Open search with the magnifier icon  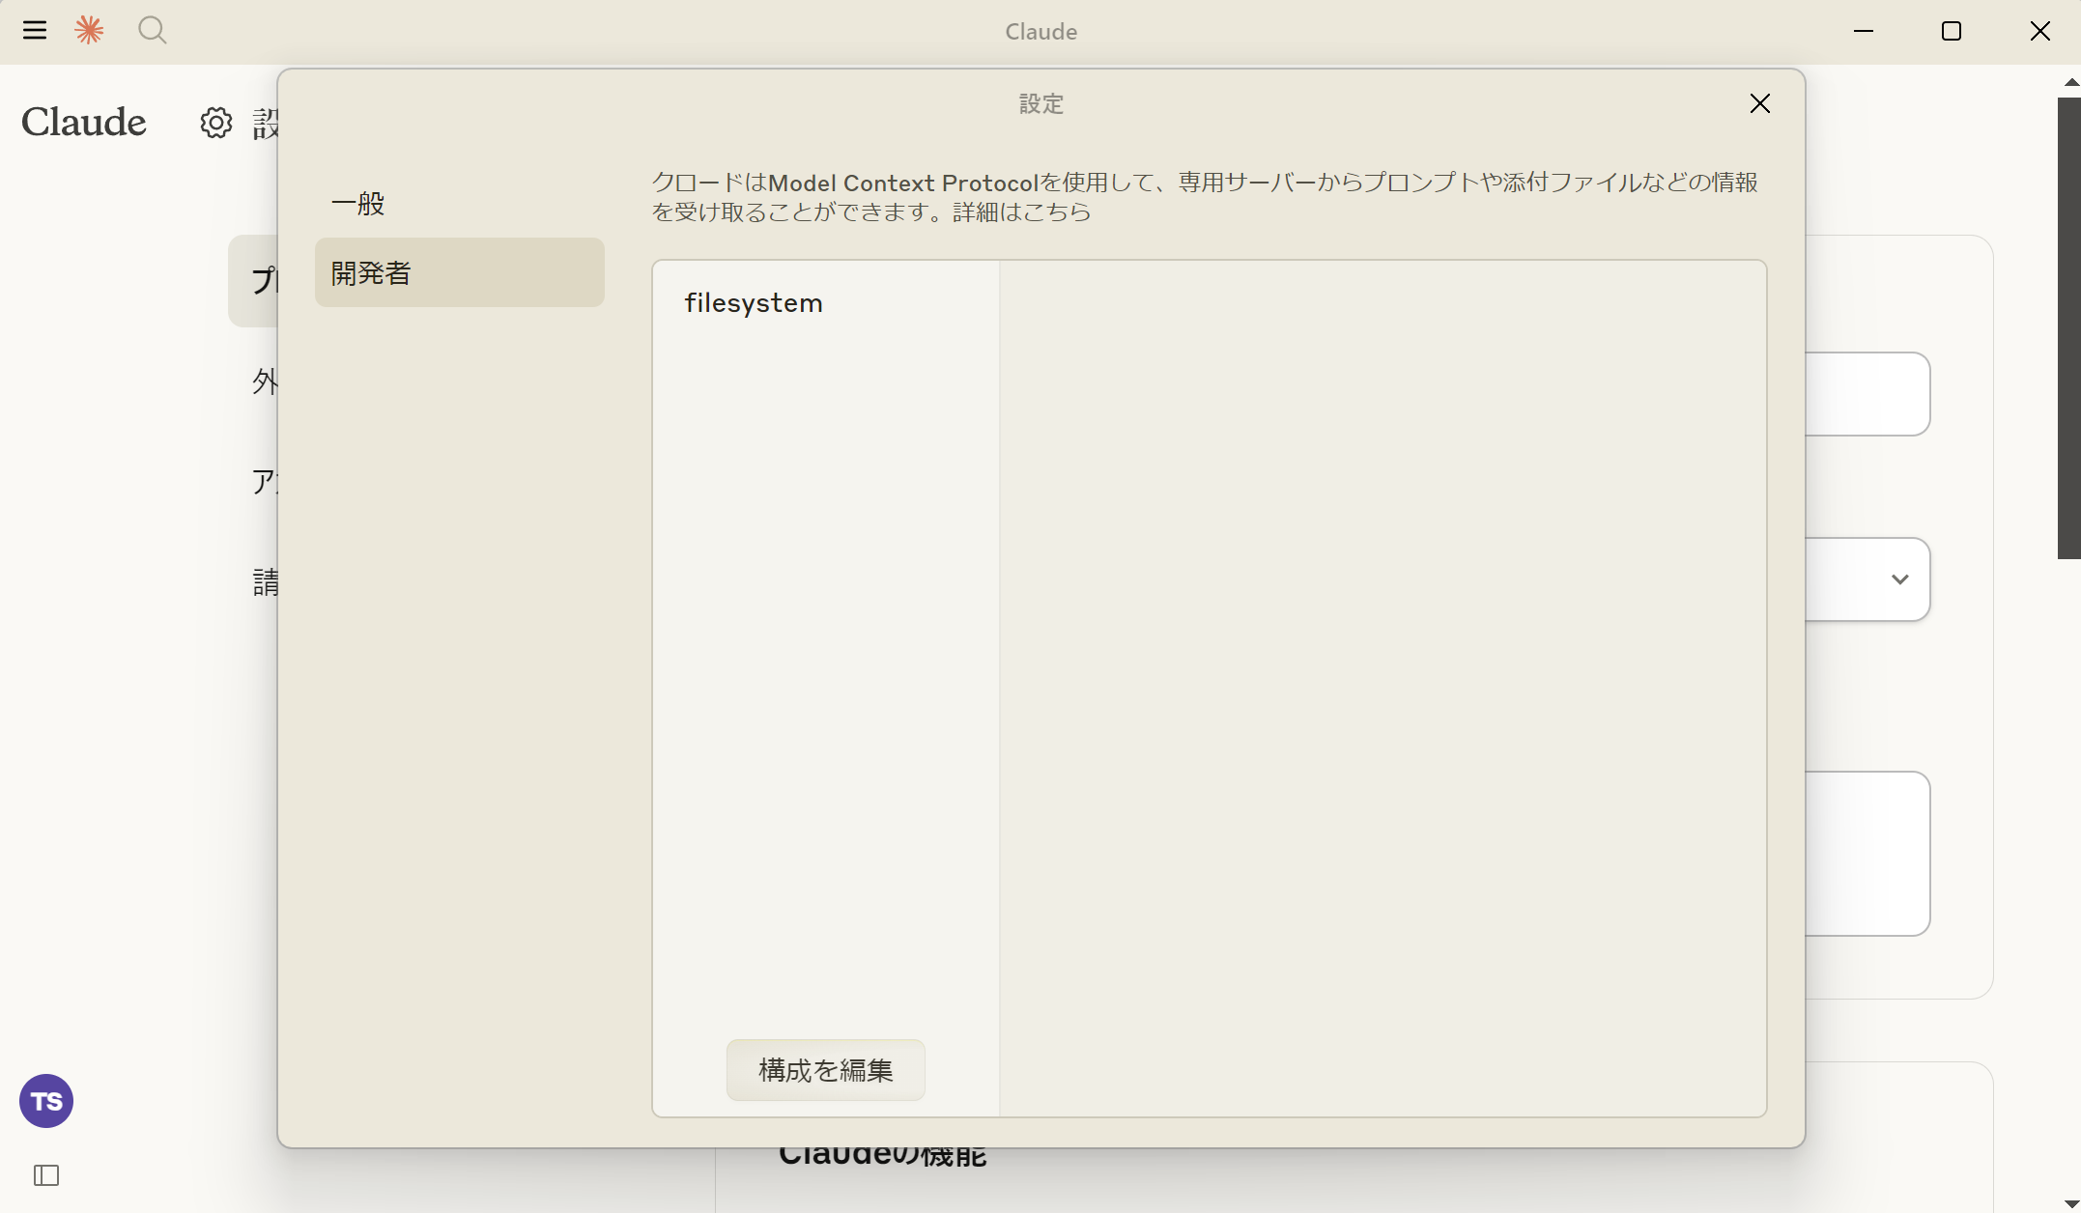pos(152,31)
